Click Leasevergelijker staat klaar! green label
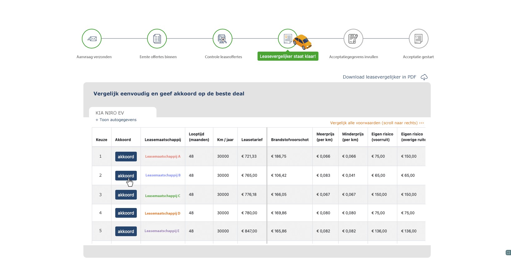The height and width of the screenshot is (274, 511). [288, 56]
